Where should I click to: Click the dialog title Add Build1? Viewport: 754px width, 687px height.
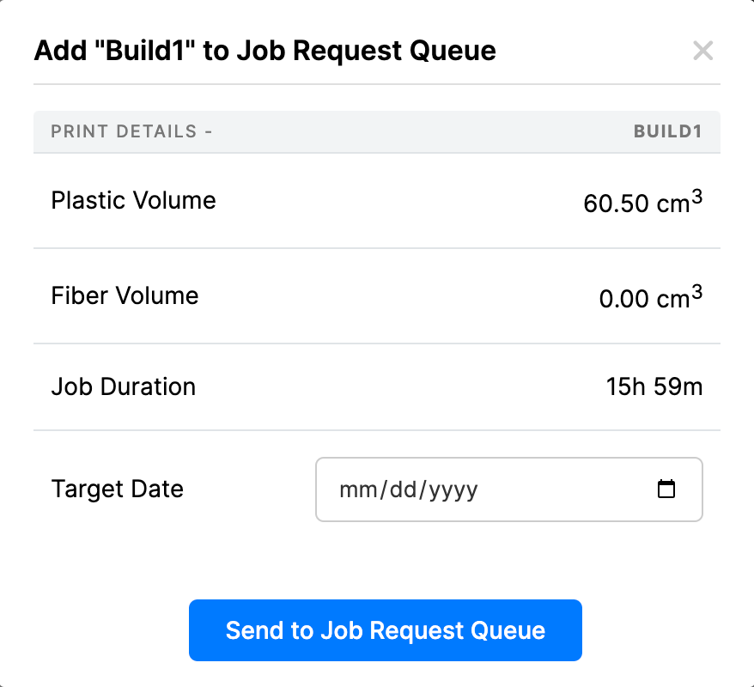264,50
